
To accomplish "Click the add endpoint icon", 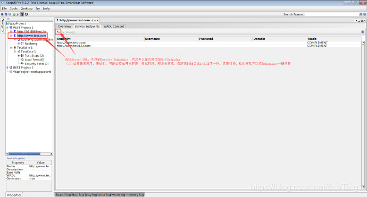I will click(59, 32).
